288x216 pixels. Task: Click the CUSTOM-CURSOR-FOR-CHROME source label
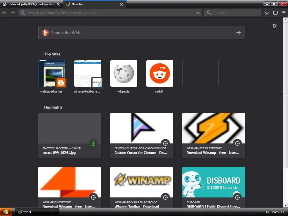point(141,148)
